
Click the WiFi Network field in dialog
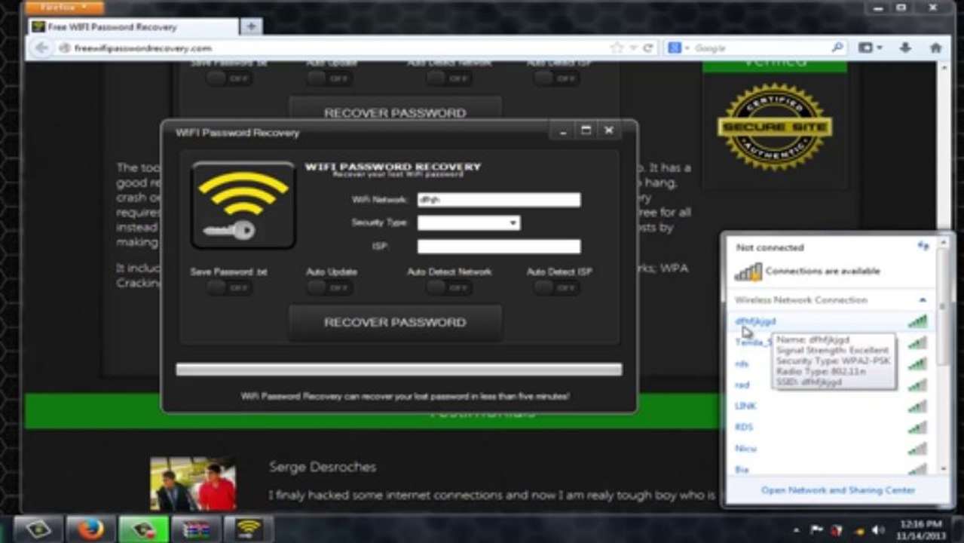pos(499,200)
